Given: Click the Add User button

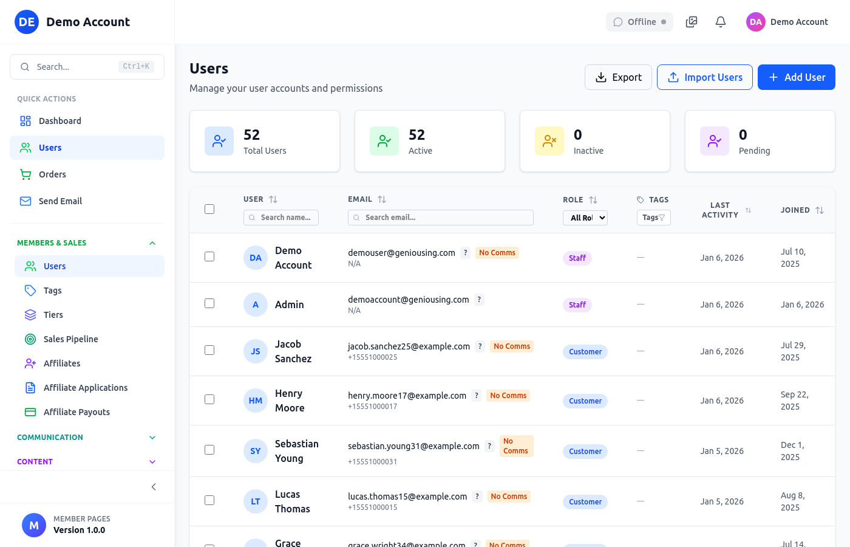Looking at the screenshot, I should [x=796, y=77].
